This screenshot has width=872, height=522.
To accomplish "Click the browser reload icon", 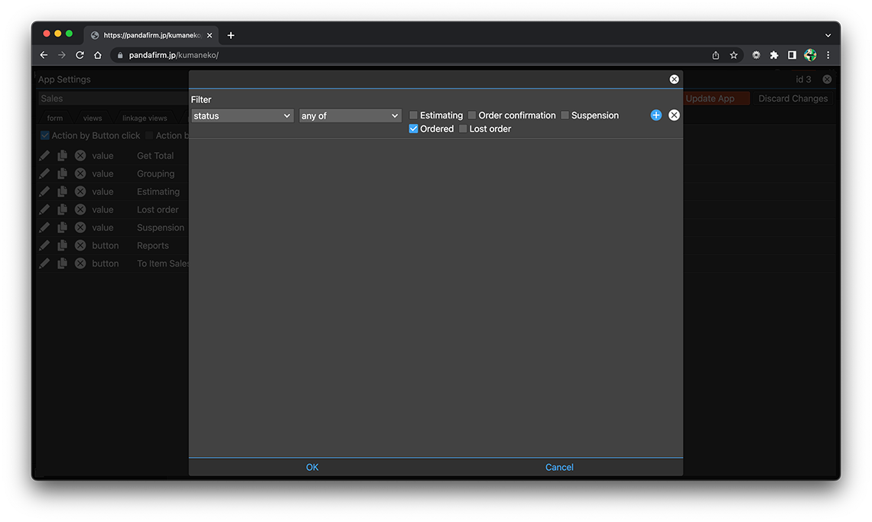I will click(80, 55).
